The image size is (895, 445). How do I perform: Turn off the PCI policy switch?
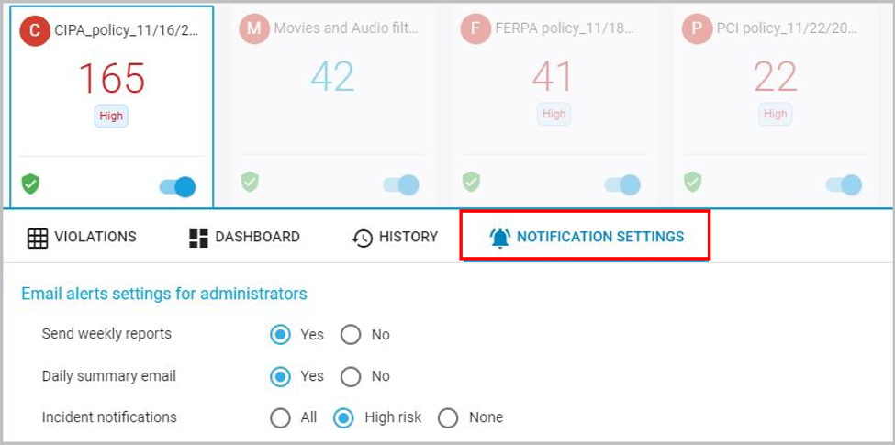pyautogui.click(x=845, y=185)
